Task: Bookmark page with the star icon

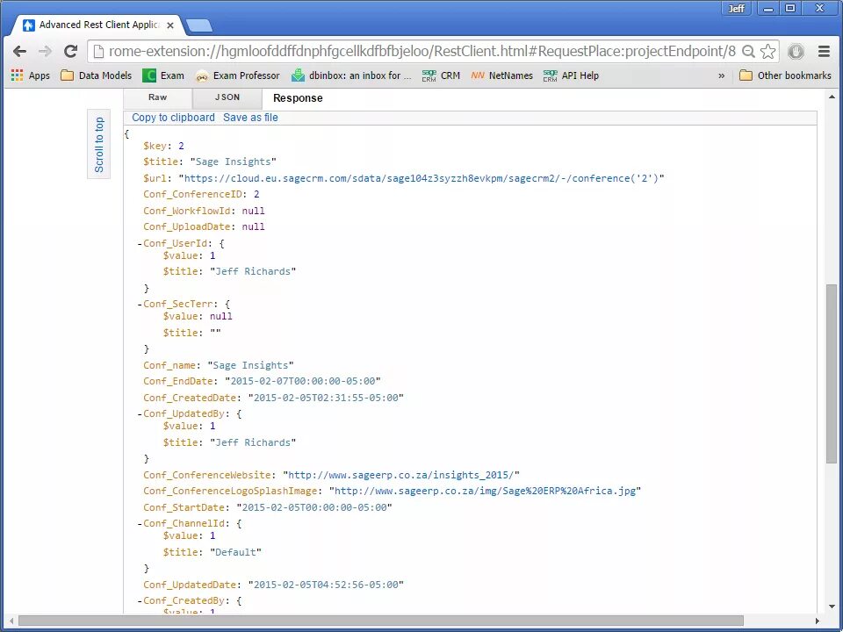Action: click(x=769, y=52)
